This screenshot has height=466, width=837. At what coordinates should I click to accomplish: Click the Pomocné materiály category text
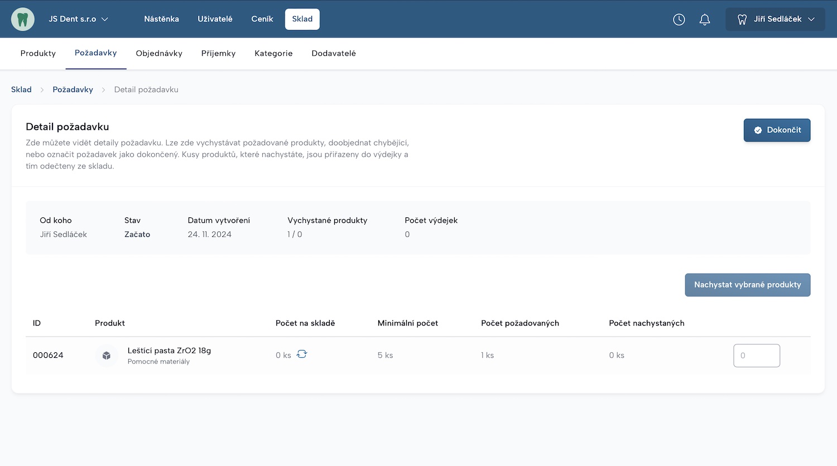coord(158,362)
